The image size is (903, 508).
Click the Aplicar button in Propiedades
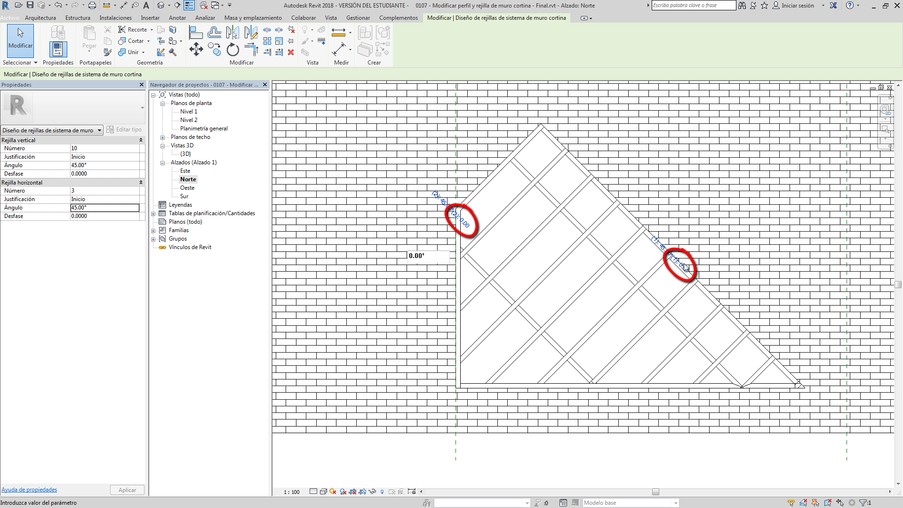(x=127, y=490)
